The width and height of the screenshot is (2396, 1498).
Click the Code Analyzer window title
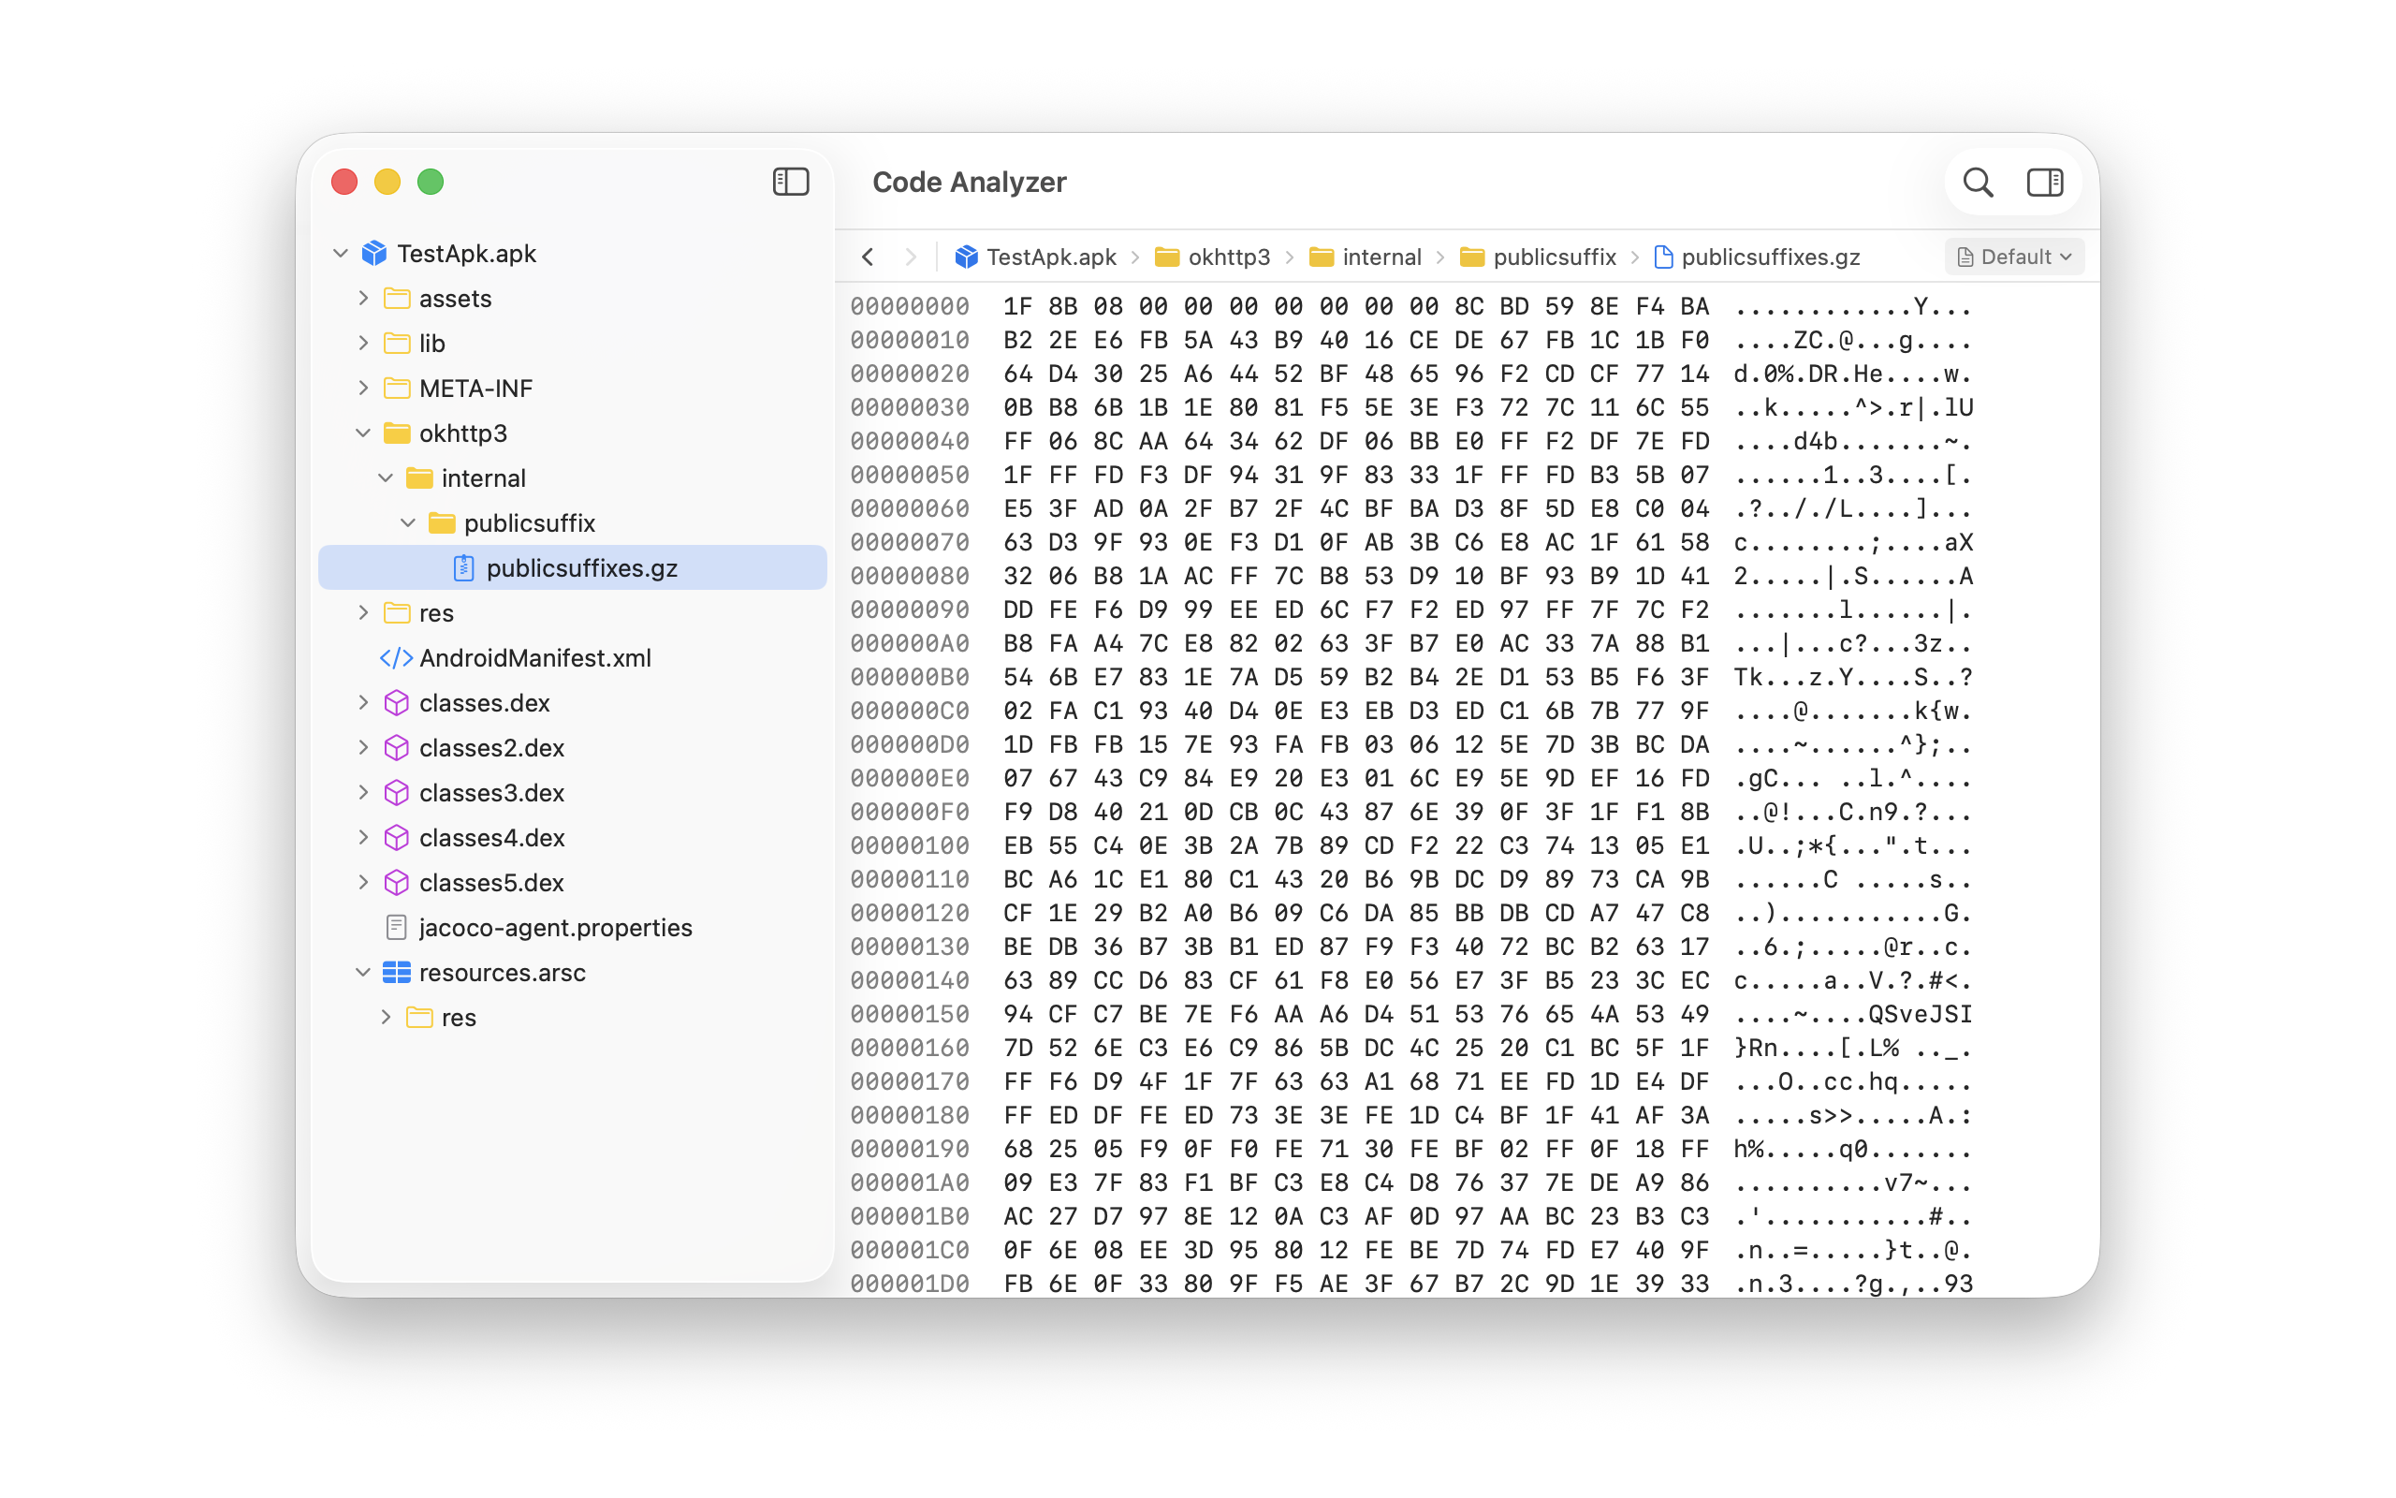[970, 183]
